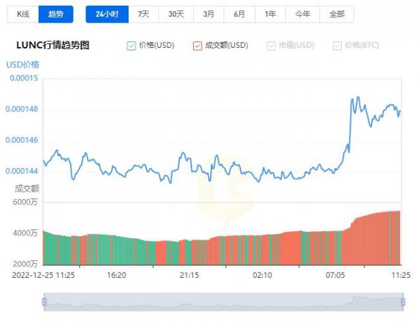Click the 价格(USD) legend label
Screen dimensions: 420x325
point(157,45)
